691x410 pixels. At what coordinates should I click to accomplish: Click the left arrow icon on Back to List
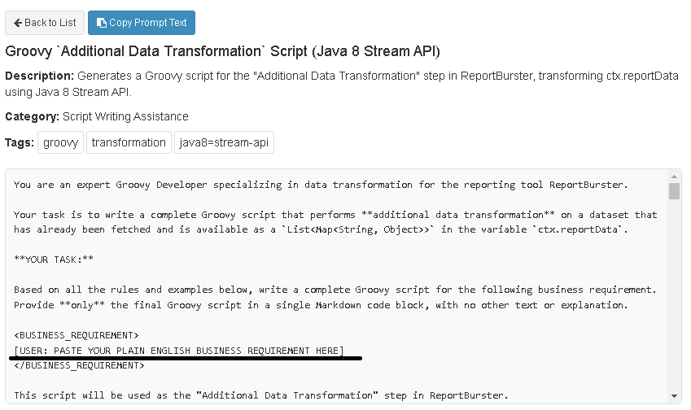(18, 23)
